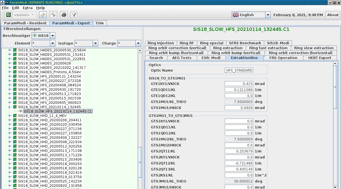Open the Charge filter dropdown
Viewport: 341px width, 189px height.
[x=138, y=43]
